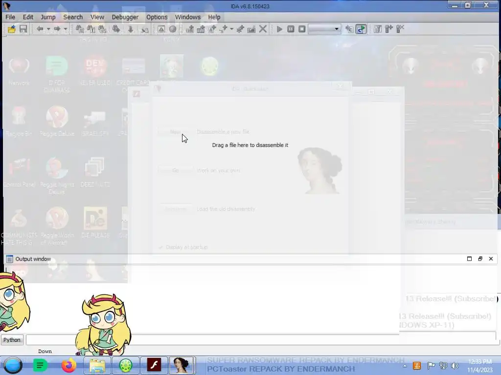Stop the debugger process
Screen dimensions: 501x375
[x=302, y=29]
